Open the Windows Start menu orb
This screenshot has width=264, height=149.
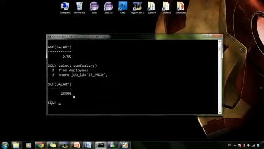pyautogui.click(x=5, y=145)
